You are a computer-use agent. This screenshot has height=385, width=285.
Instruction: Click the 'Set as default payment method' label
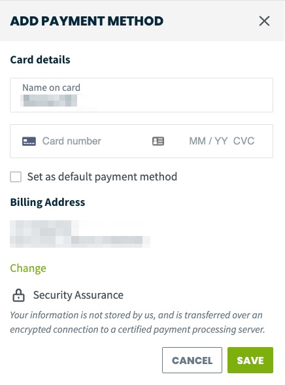coord(102,176)
